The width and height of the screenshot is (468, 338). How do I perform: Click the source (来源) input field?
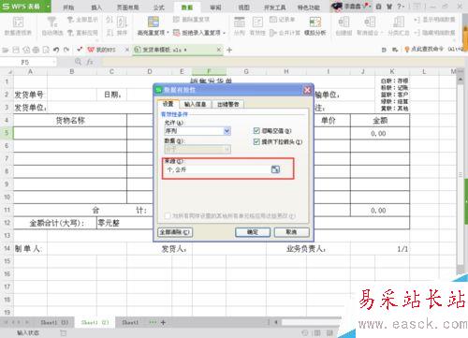[218, 169]
